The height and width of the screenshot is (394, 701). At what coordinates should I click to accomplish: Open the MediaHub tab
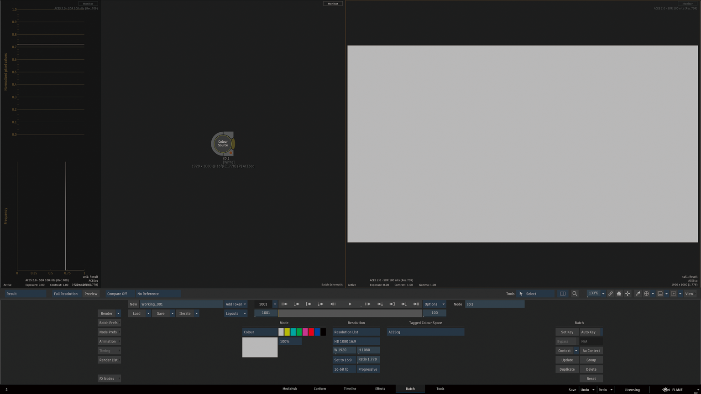coord(289,389)
